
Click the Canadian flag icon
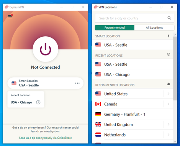coord(98,104)
